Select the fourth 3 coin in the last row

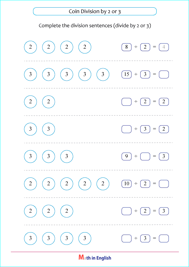click(x=85, y=239)
